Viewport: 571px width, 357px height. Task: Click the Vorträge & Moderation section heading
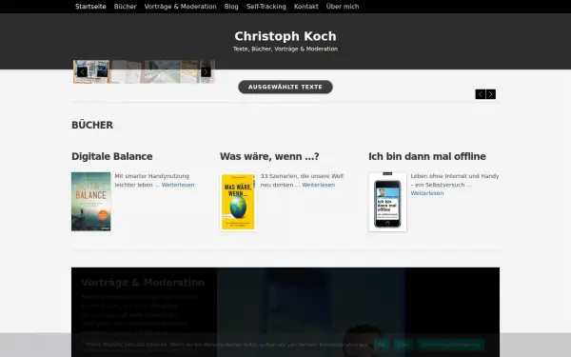(x=143, y=283)
